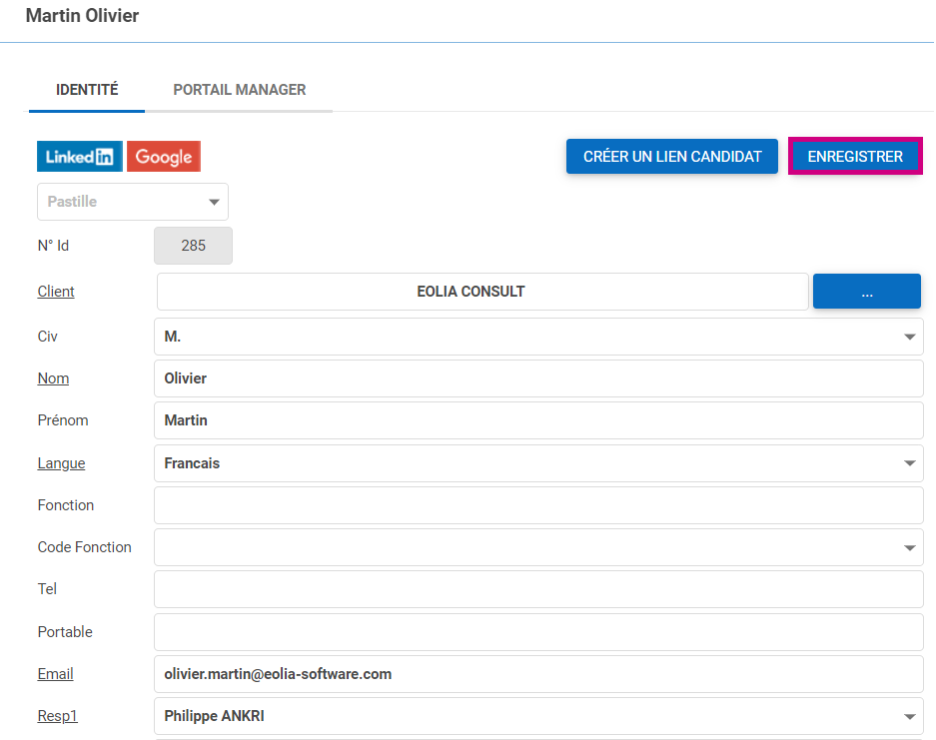Click the empty Tel input field

pos(538,589)
